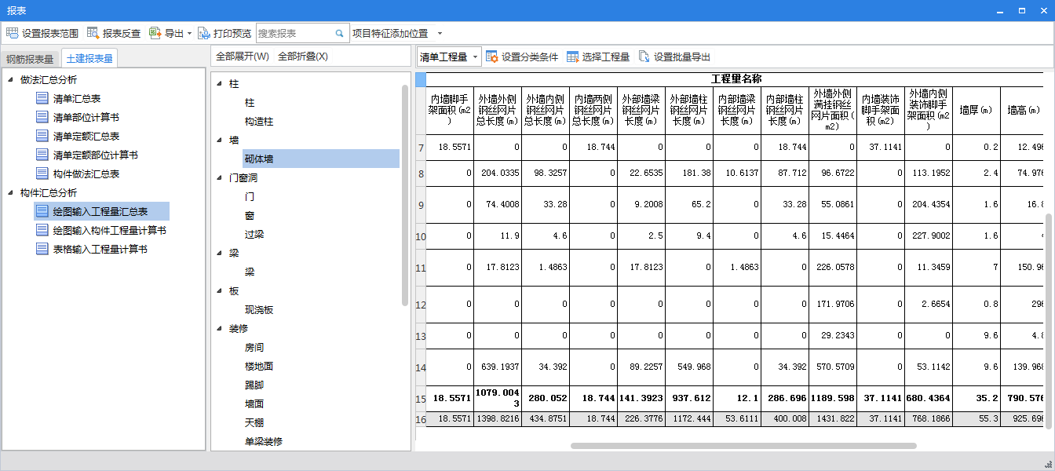Select 单梁装修 in the component tree
The image size is (1055, 471).
(264, 441)
